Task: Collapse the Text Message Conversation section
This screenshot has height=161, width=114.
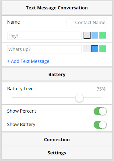Action: coord(57,8)
